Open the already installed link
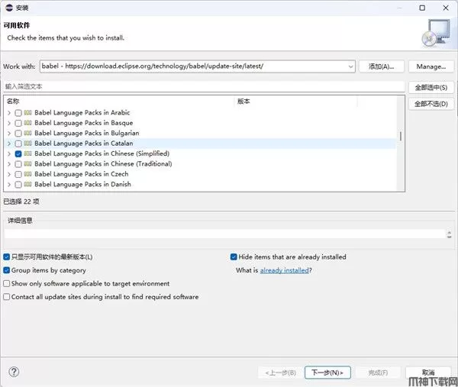The height and width of the screenshot is (387, 458). tap(284, 270)
